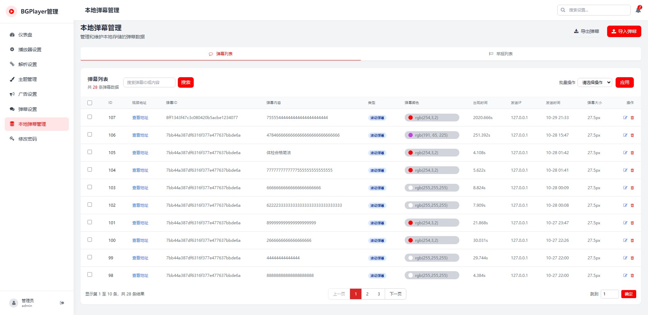Open 播放器设置 in the sidebar
The image size is (648, 315).
(30, 50)
